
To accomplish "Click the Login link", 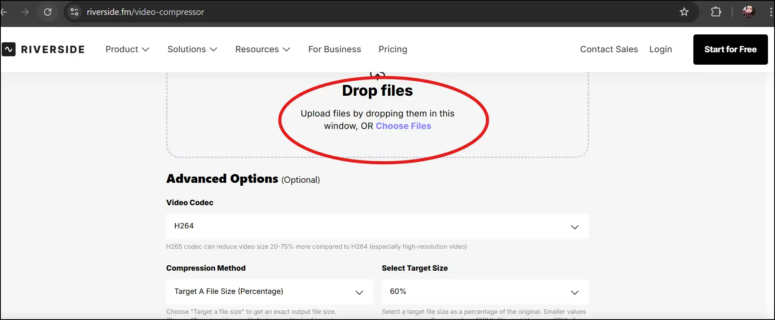I will click(661, 49).
